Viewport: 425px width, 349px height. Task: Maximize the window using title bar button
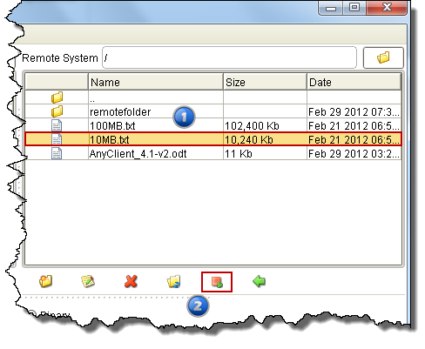(x=354, y=7)
